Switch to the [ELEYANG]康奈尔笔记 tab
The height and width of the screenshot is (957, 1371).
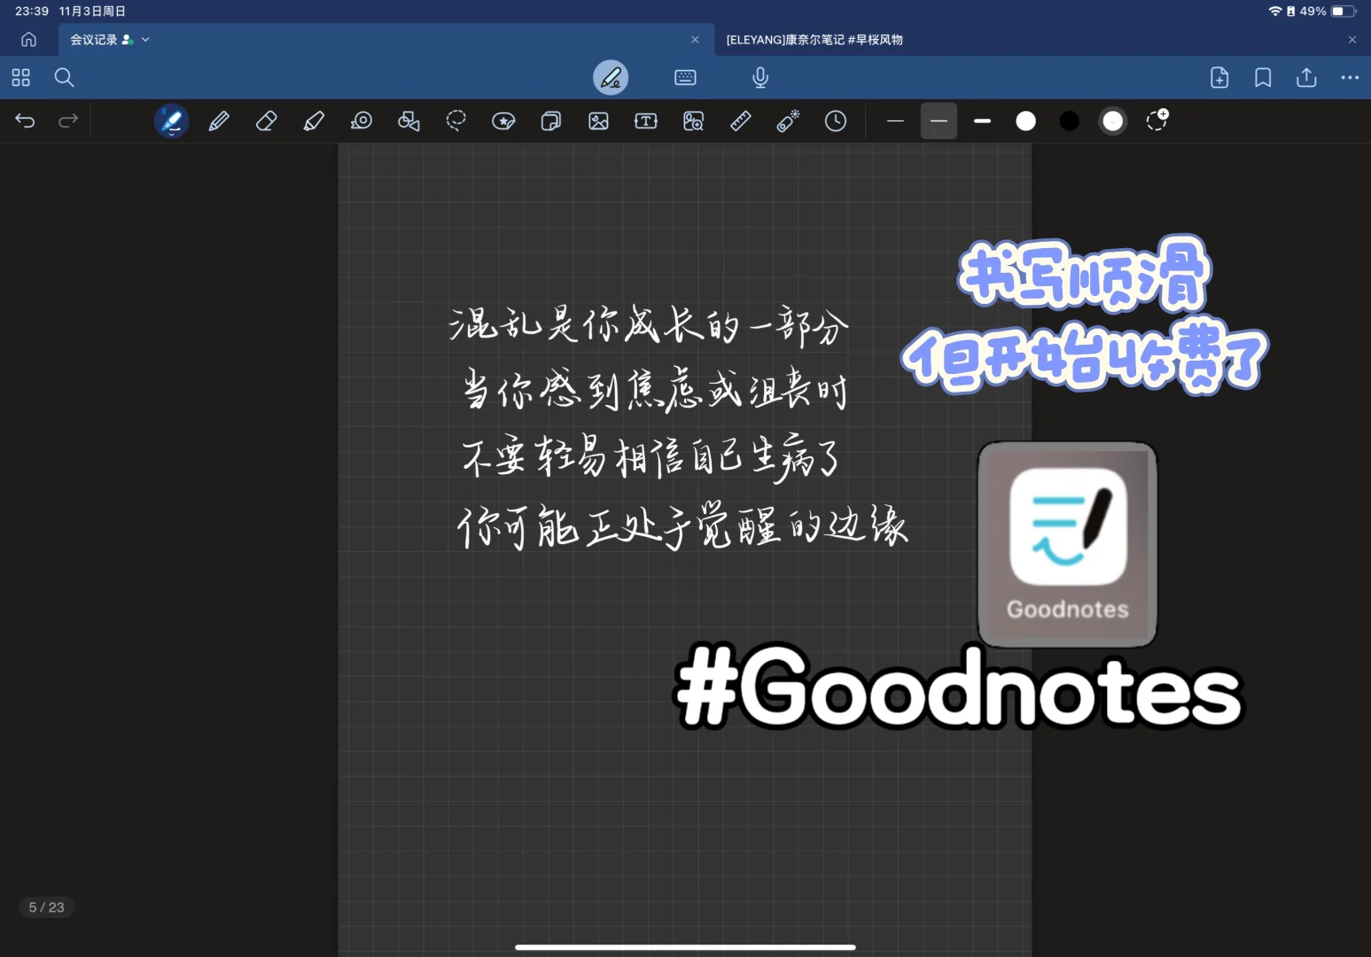pos(815,39)
